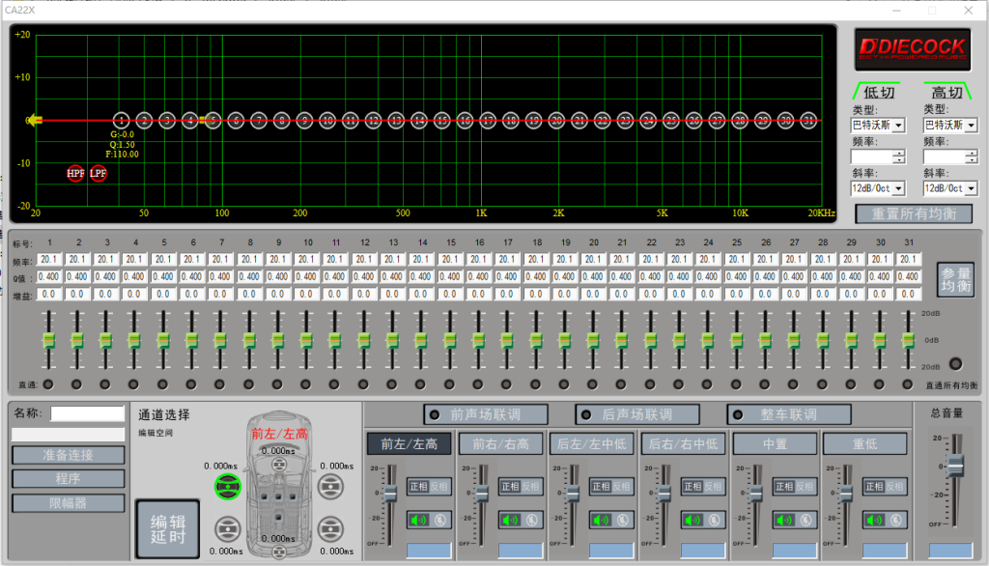The height and width of the screenshot is (566, 989).
Task: Select EQ band node 24 on the graph
Action: (648, 120)
